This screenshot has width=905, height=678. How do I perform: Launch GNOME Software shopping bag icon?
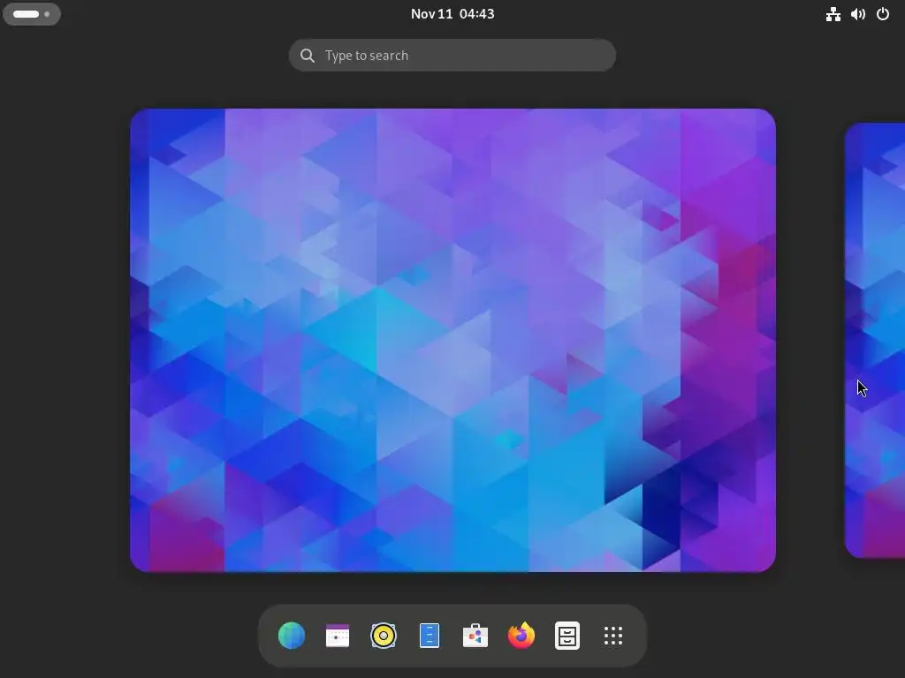click(475, 636)
